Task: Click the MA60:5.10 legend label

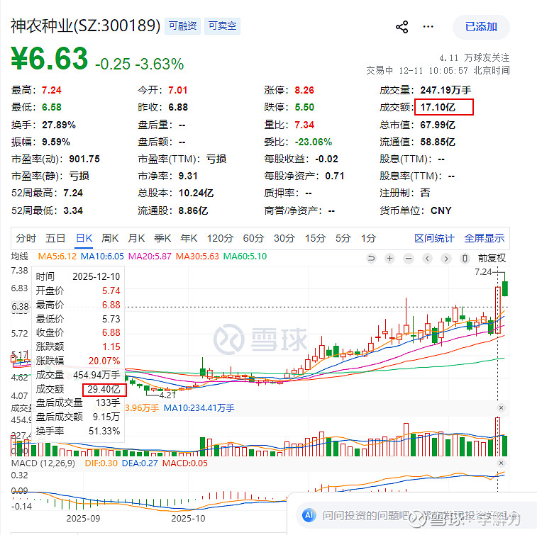Action: [x=245, y=257]
